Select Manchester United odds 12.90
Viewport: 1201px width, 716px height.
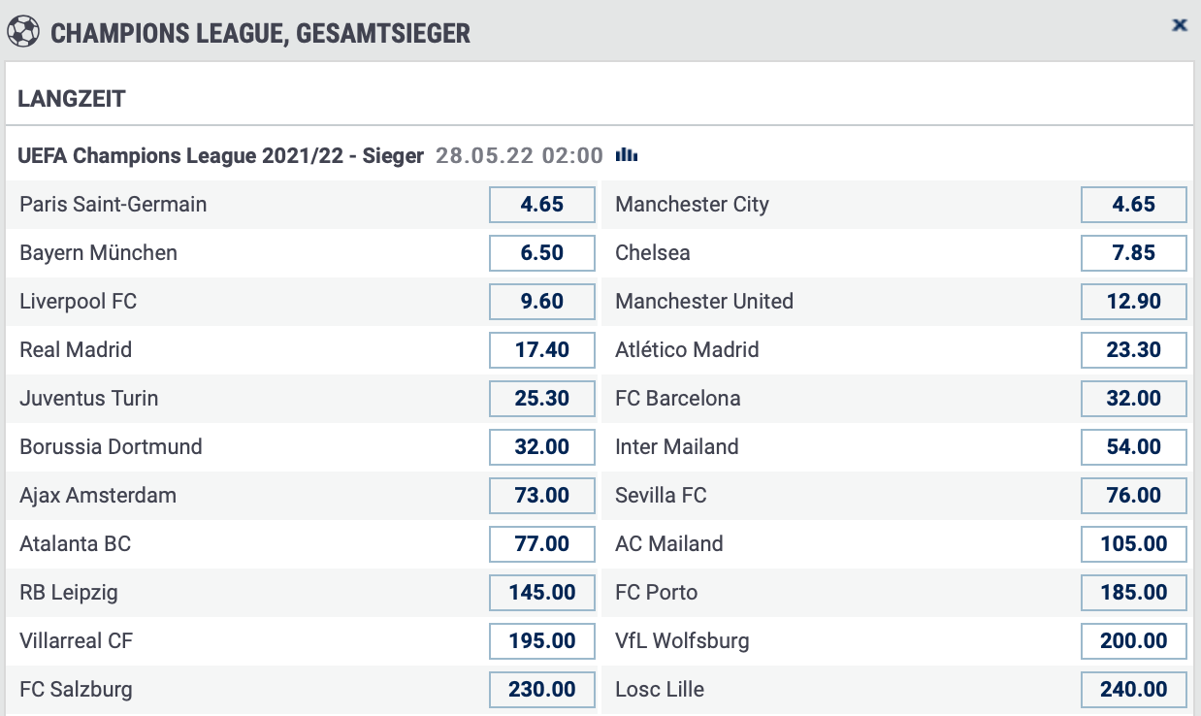(x=1133, y=302)
